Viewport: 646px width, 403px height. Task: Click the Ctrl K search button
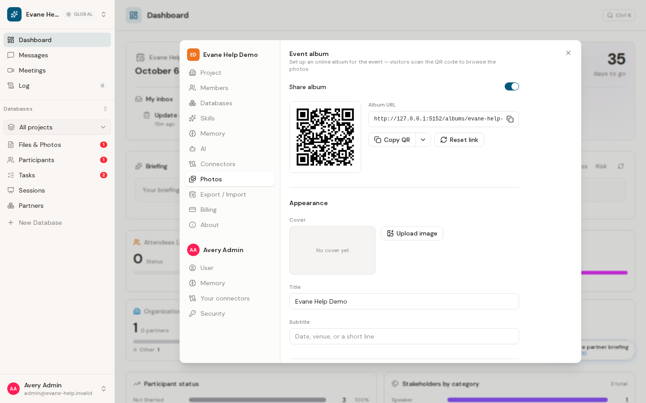(619, 15)
